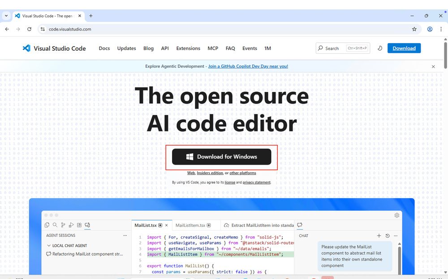The width and height of the screenshot is (448, 279).
Task: Start a new chat with plus icon
Action: click(x=379, y=235)
